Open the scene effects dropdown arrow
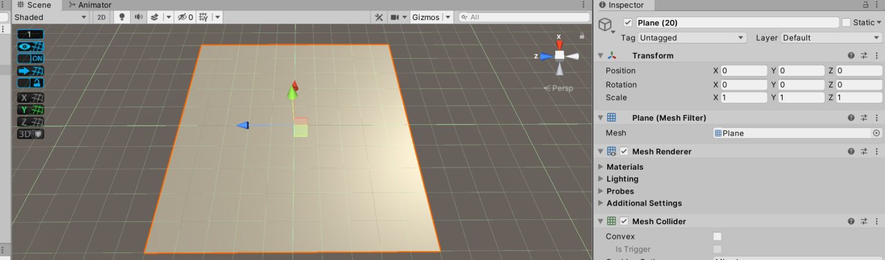This screenshot has height=260, width=885. point(168,17)
